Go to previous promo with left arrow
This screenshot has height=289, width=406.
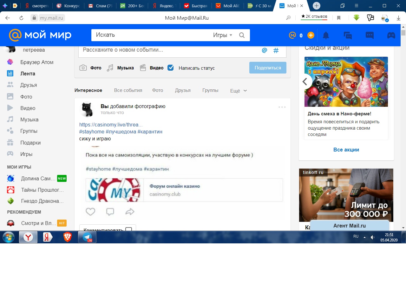(x=305, y=81)
